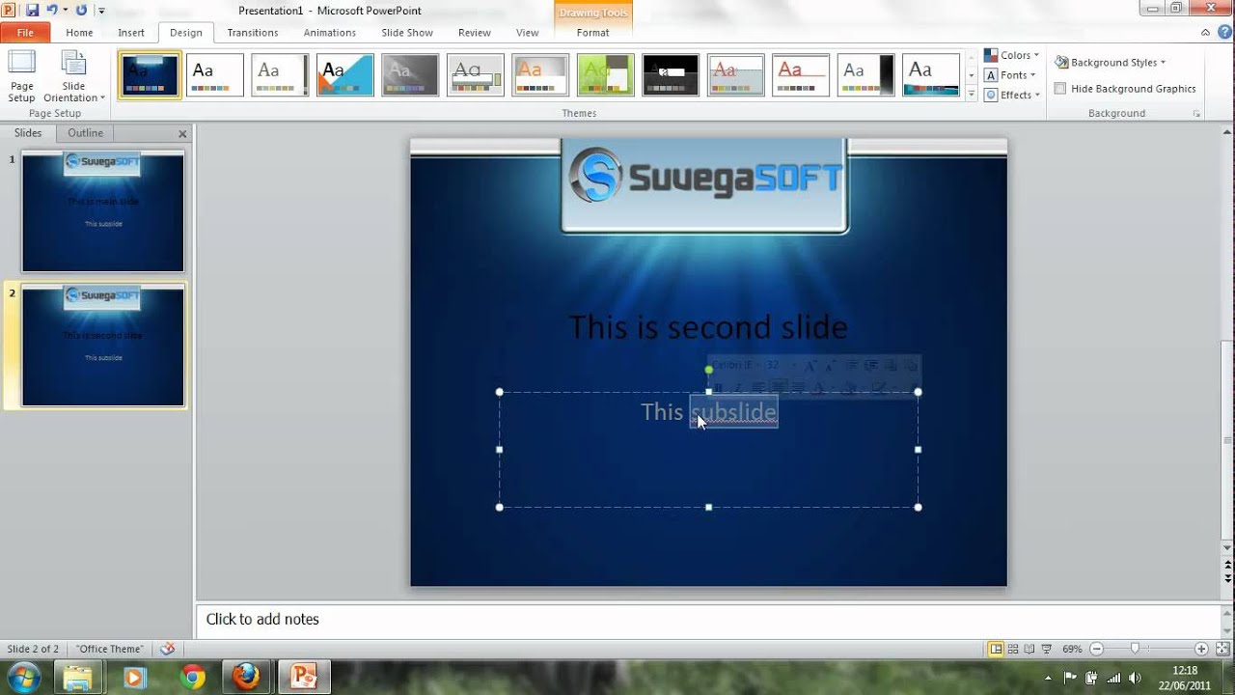The width and height of the screenshot is (1235, 695).
Task: Open the Undo history dropdown arrow
Action: click(x=65, y=12)
